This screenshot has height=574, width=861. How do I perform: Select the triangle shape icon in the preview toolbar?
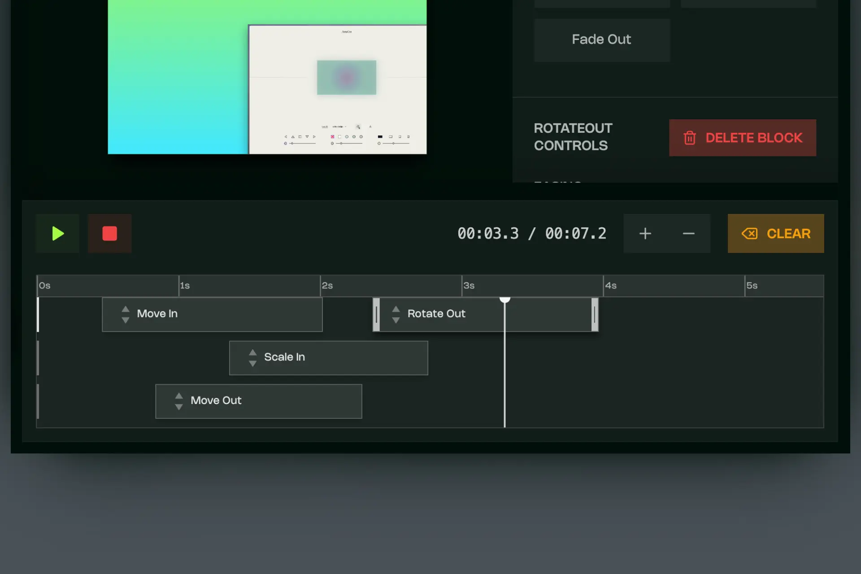[293, 137]
